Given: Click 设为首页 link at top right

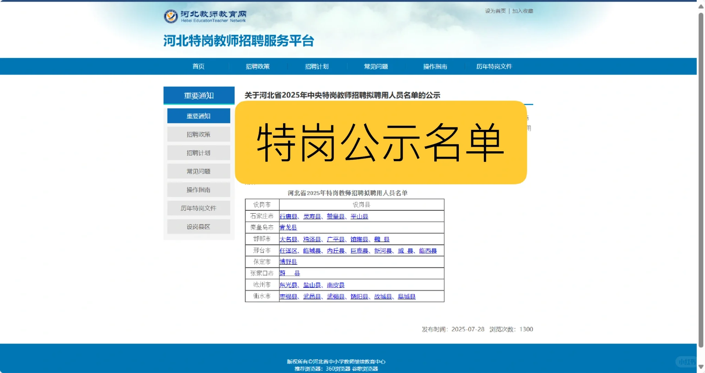Looking at the screenshot, I should tap(495, 11).
